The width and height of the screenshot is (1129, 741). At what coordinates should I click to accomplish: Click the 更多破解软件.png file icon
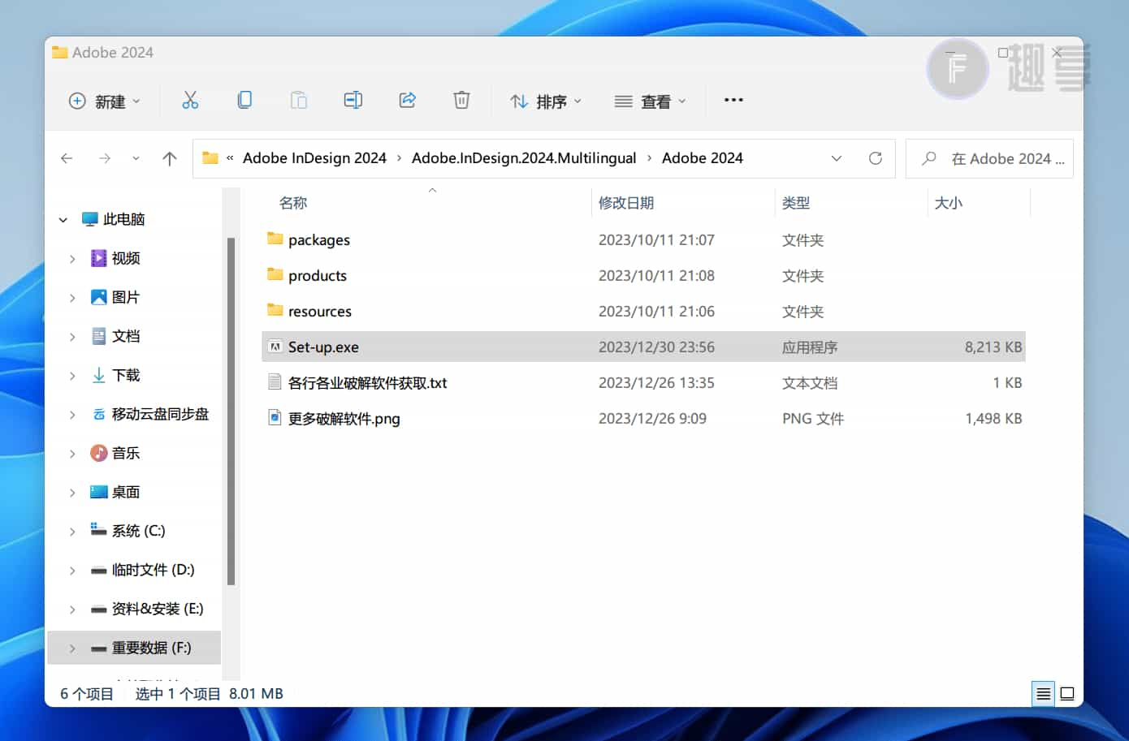pos(275,418)
